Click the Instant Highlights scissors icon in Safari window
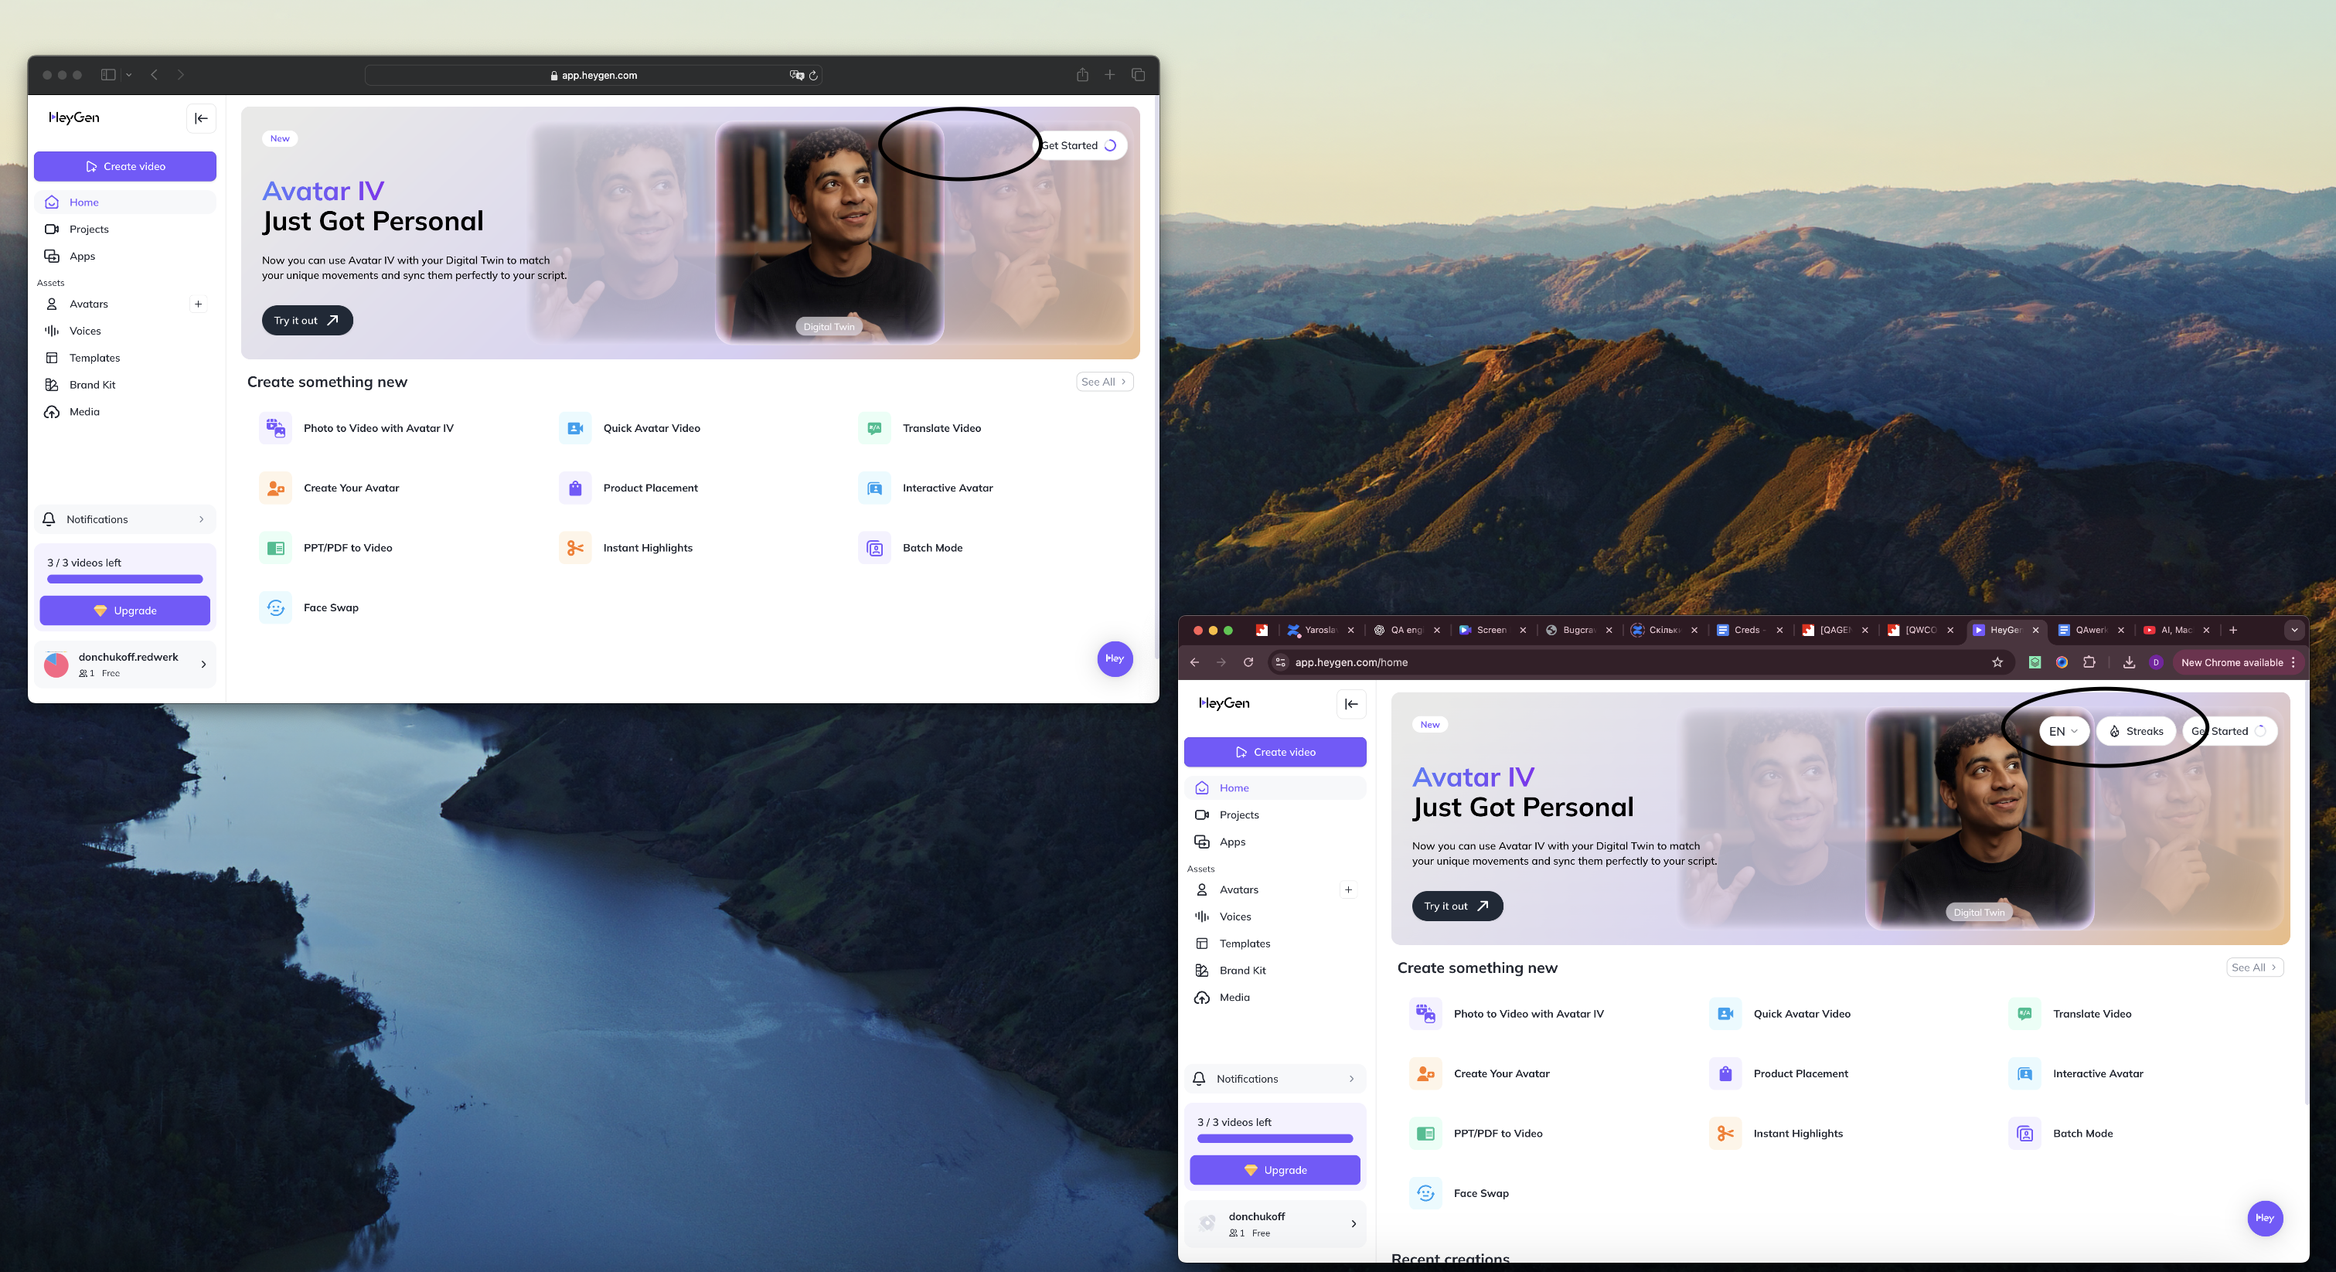The image size is (2336, 1272). 575,548
